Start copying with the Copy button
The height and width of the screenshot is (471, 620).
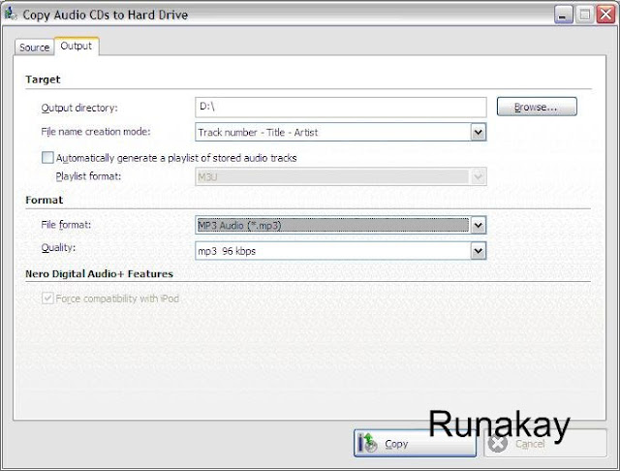415,443
